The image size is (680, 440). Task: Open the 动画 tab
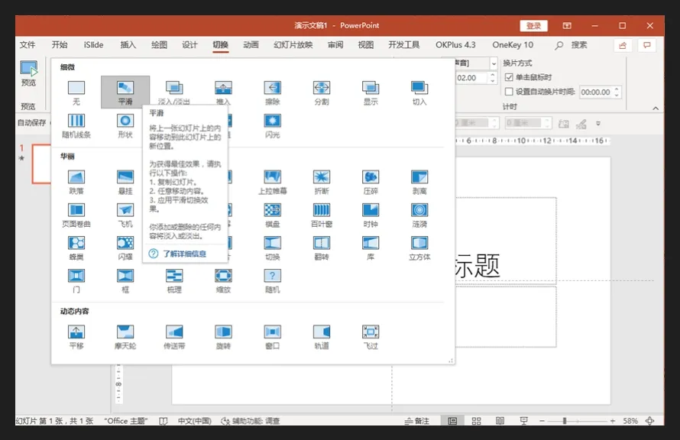pos(251,44)
